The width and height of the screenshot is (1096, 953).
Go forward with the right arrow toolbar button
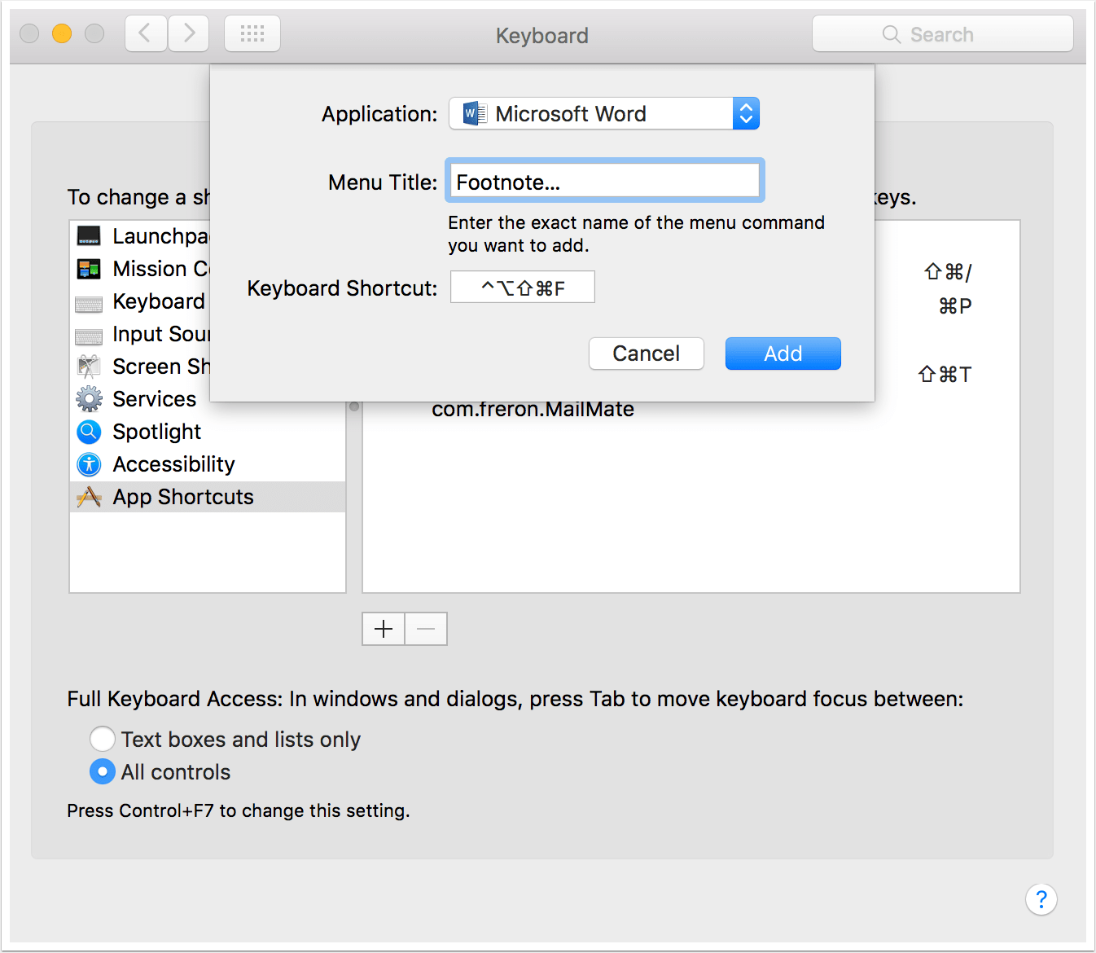click(189, 33)
